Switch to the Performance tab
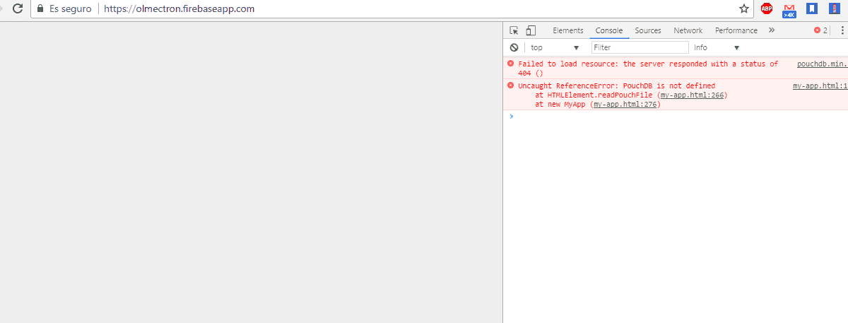Image resolution: width=848 pixels, height=323 pixels. point(736,30)
